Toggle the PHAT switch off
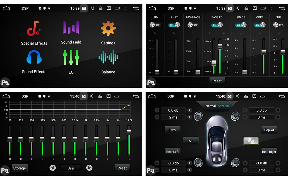This screenshot has width=288, height=180. 174,25
